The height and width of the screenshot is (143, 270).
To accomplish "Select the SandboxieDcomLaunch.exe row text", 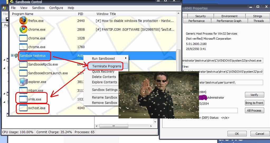I will [48, 73].
